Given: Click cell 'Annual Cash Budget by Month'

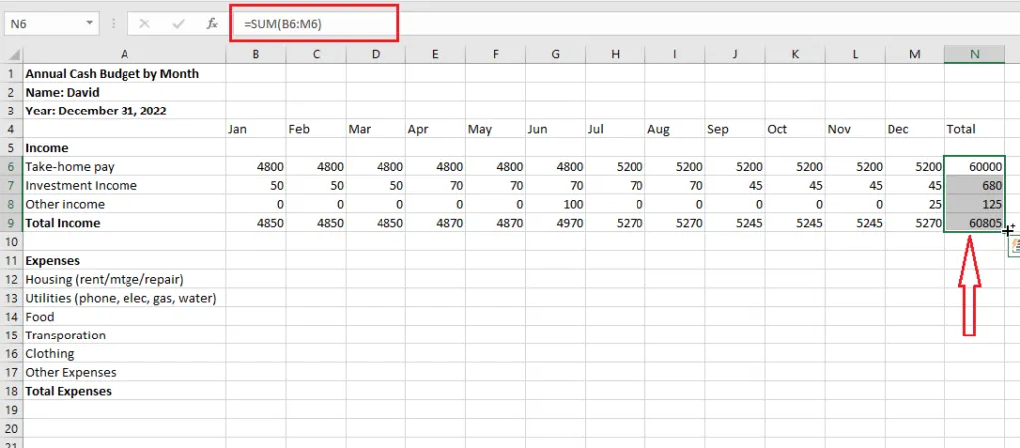Looking at the screenshot, I should [x=125, y=74].
